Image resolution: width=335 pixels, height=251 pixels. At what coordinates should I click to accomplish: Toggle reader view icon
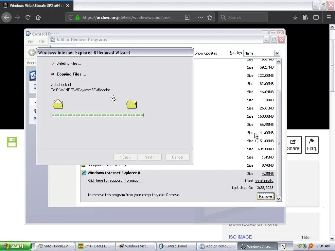(x=187, y=18)
